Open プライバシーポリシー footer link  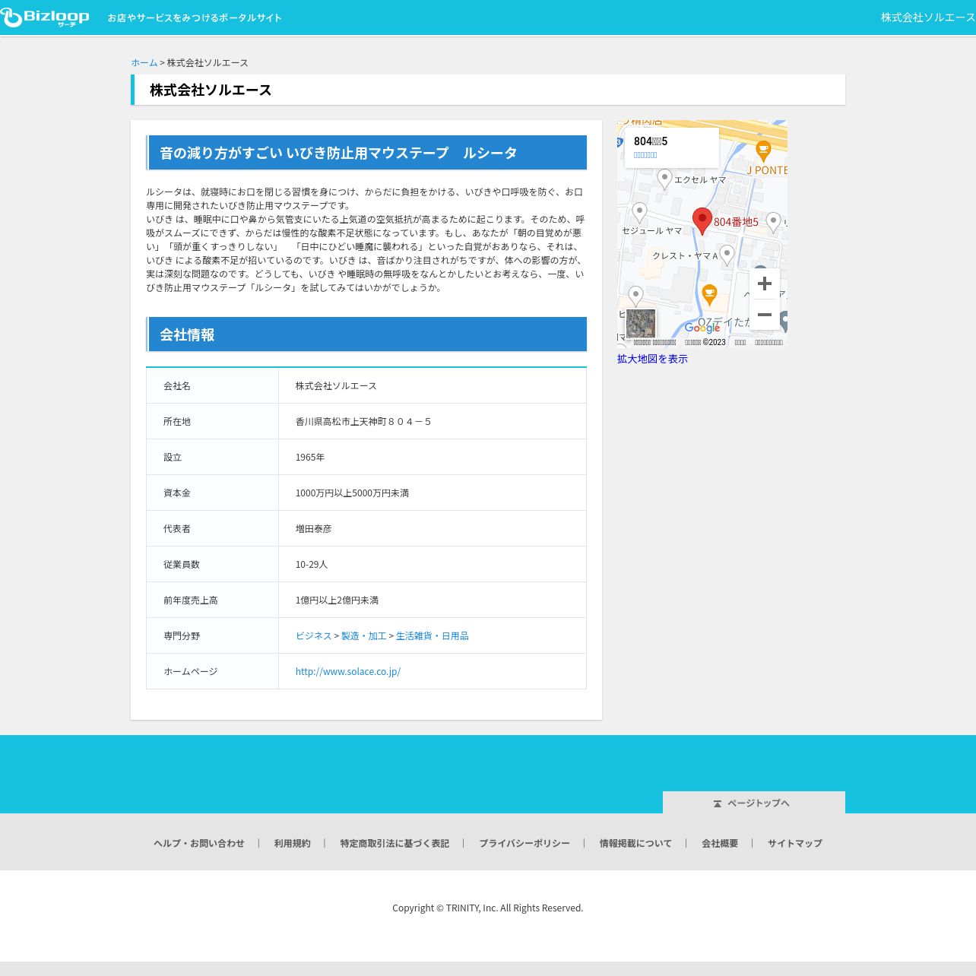[524, 843]
